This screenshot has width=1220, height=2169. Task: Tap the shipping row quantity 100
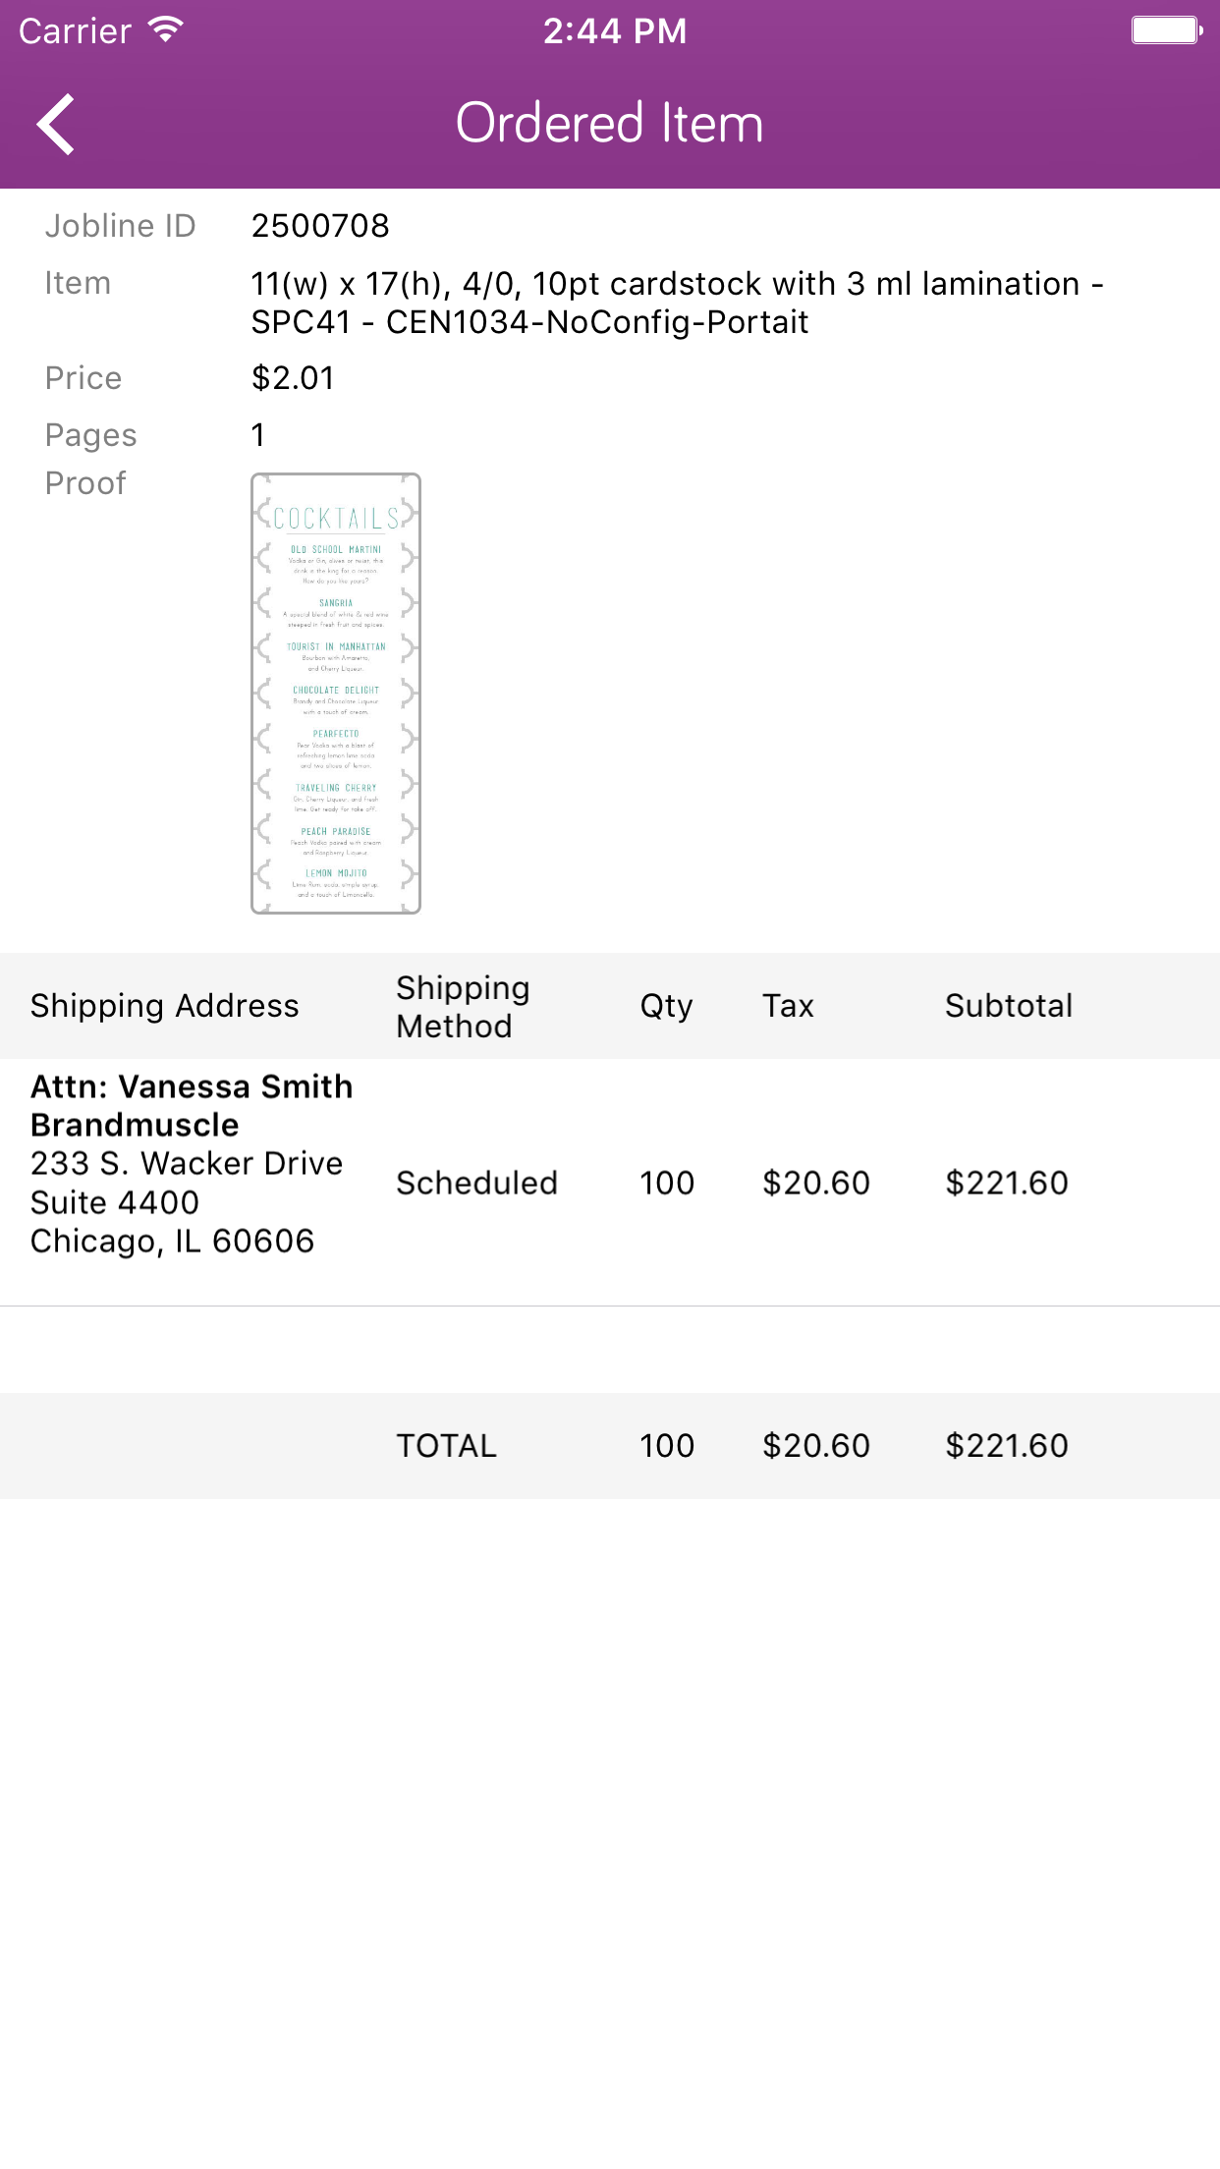[667, 1183]
